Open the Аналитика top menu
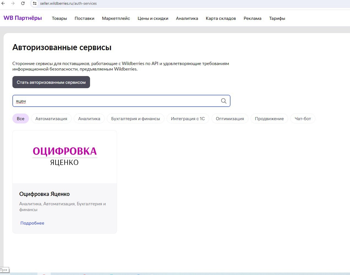Image resolution: width=350 pixels, height=275 pixels. pyautogui.click(x=187, y=18)
